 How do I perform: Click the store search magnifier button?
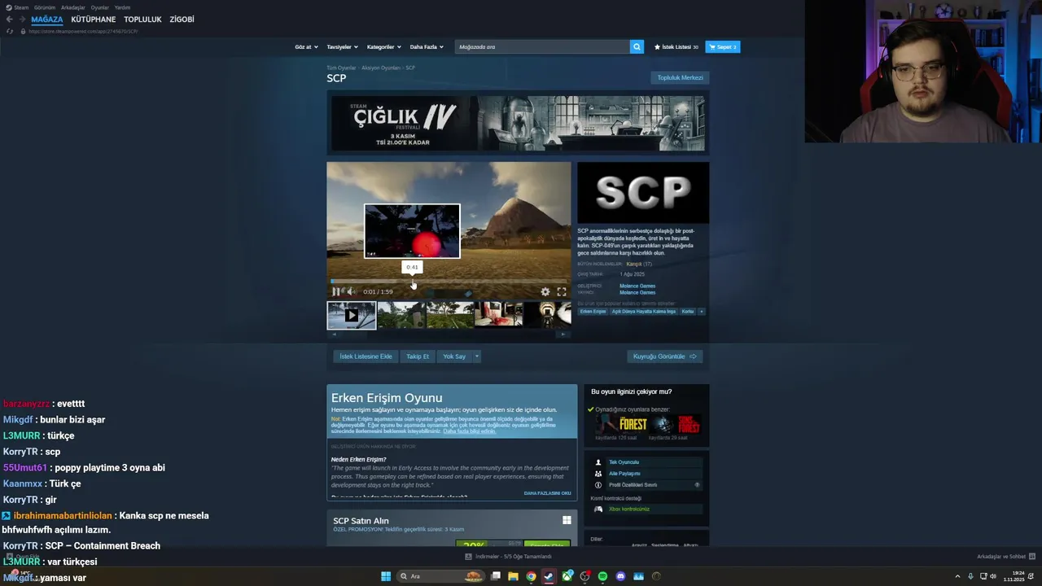[x=637, y=47]
